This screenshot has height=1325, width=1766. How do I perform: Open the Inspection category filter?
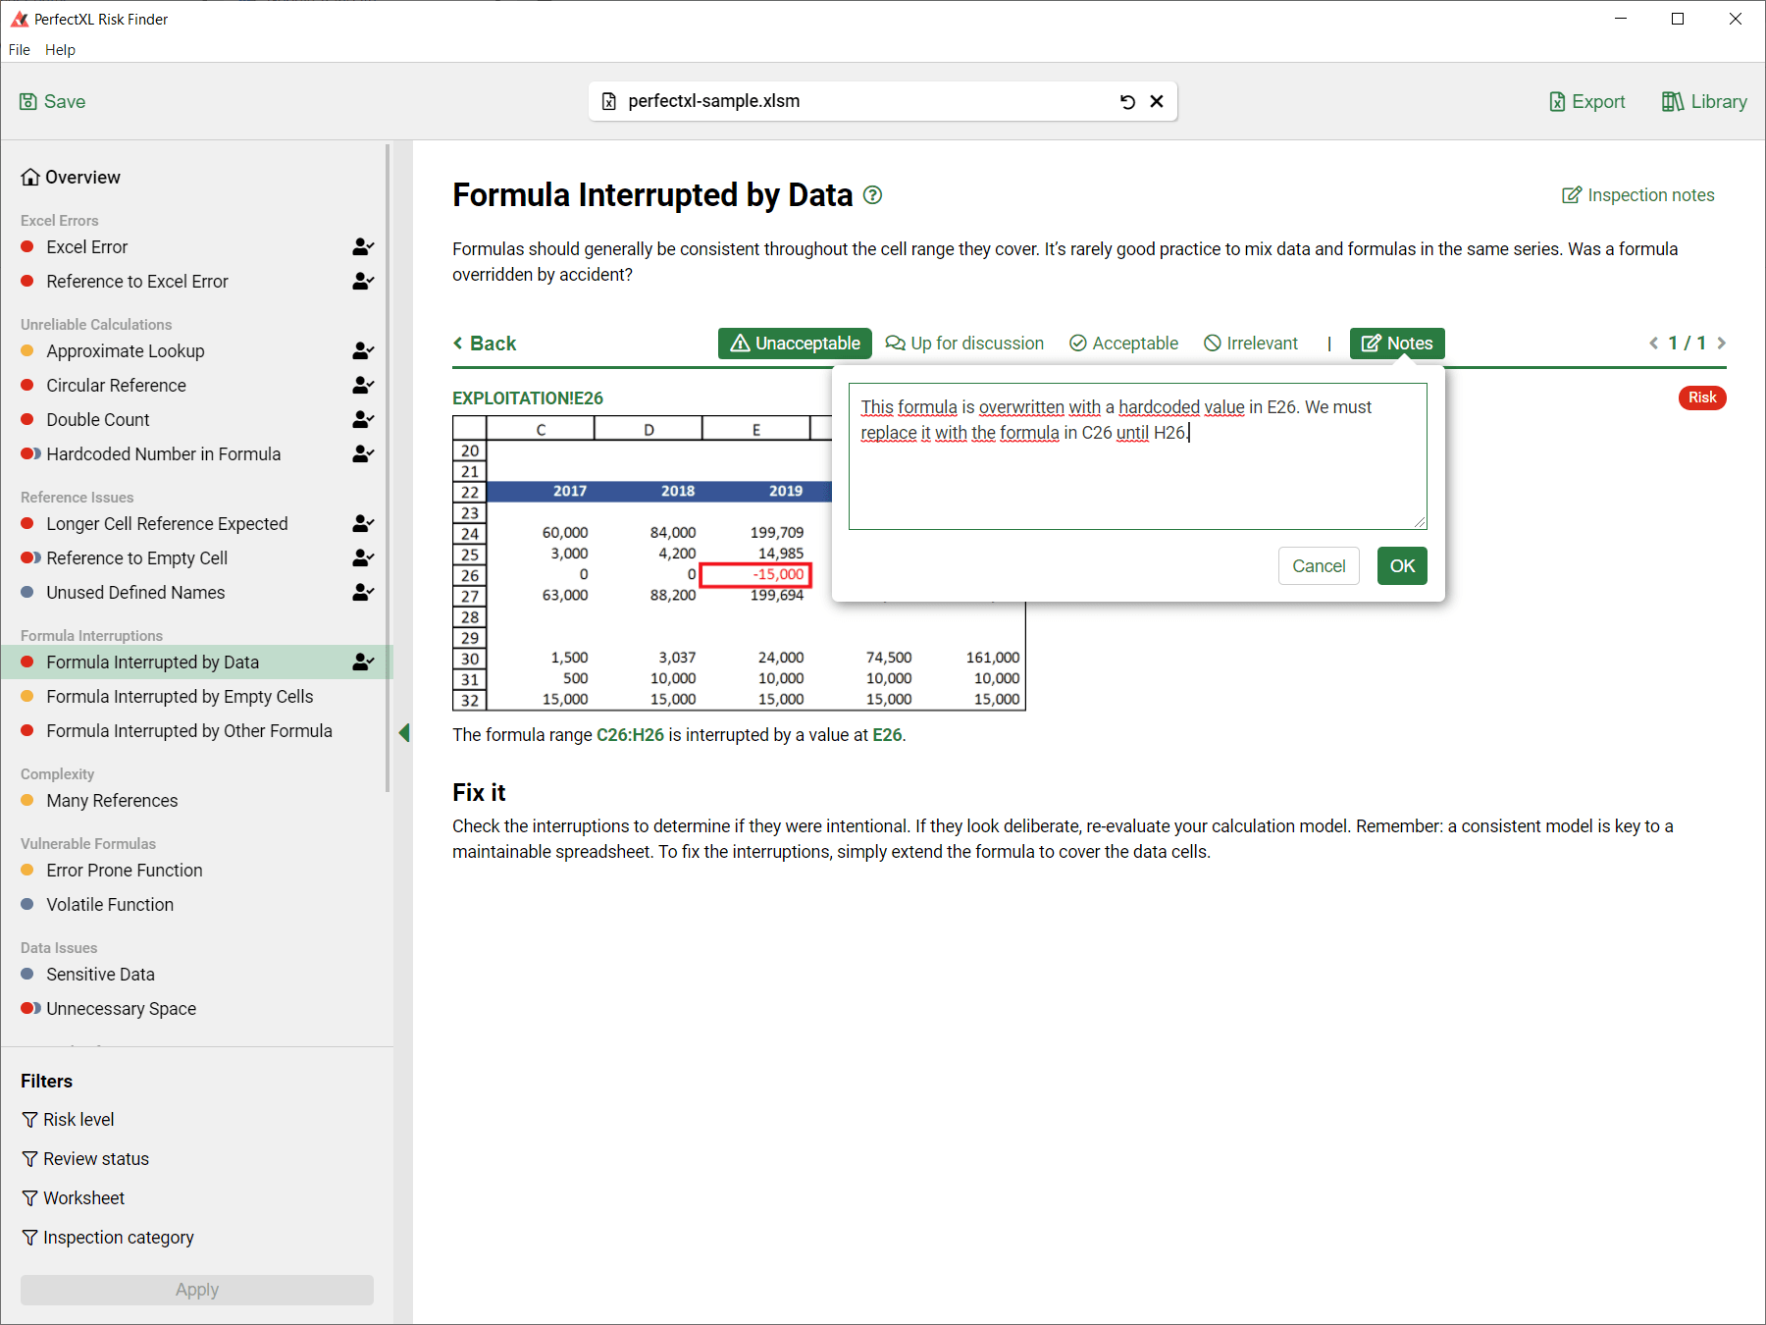pos(108,1238)
